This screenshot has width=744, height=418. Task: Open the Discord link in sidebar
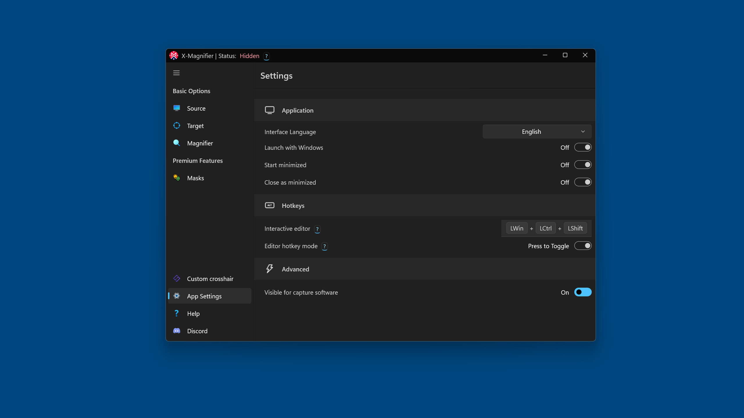(197, 331)
